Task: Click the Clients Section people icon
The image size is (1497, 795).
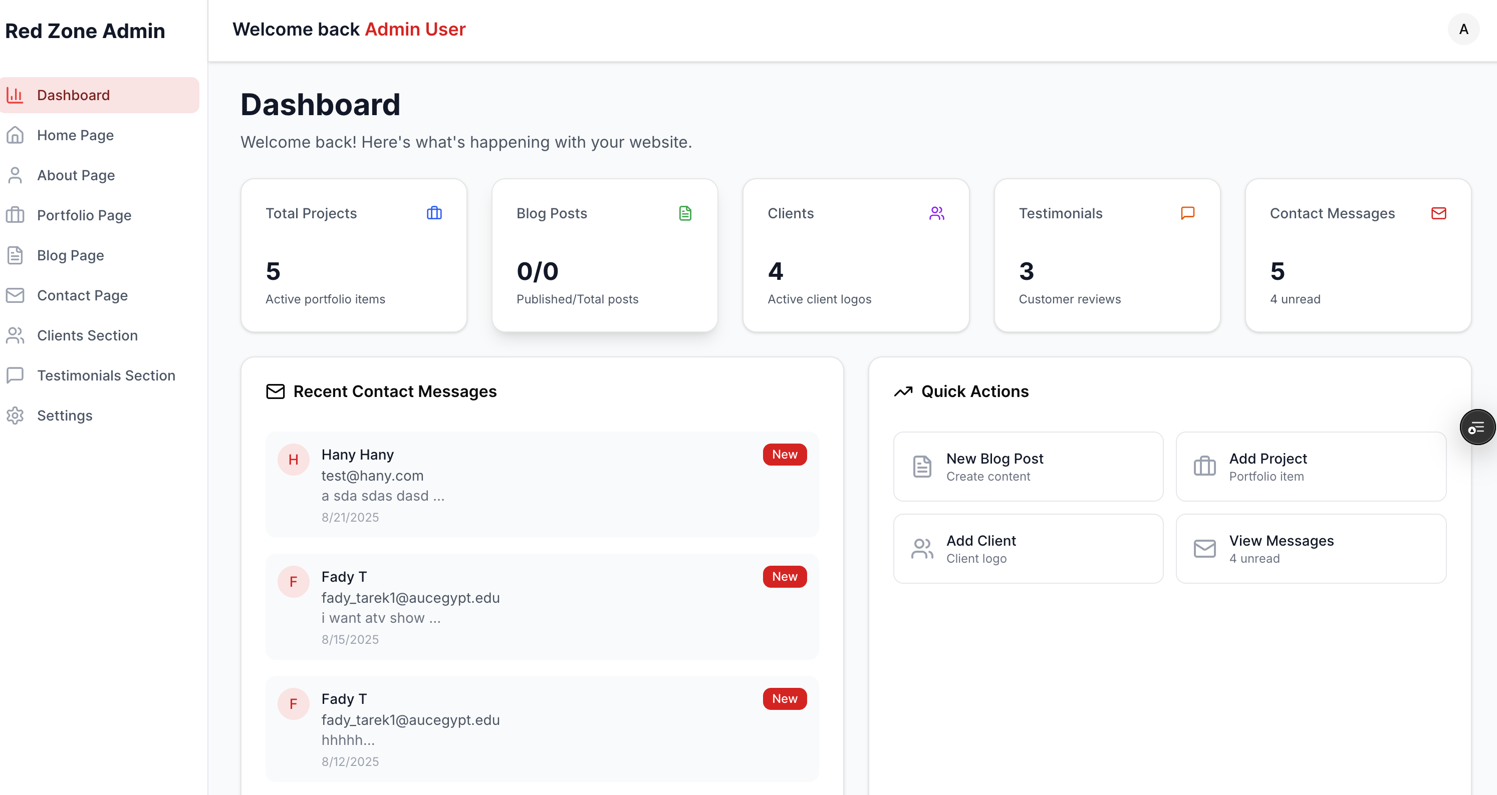Action: point(15,335)
